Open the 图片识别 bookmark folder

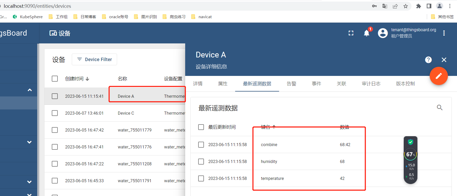tap(145, 17)
